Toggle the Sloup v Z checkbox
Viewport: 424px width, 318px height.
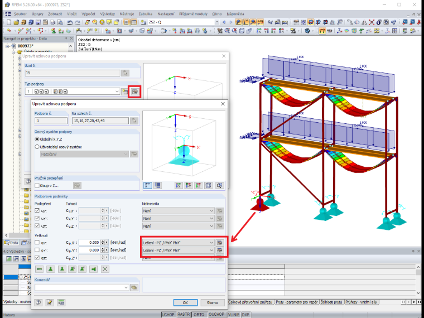37,185
